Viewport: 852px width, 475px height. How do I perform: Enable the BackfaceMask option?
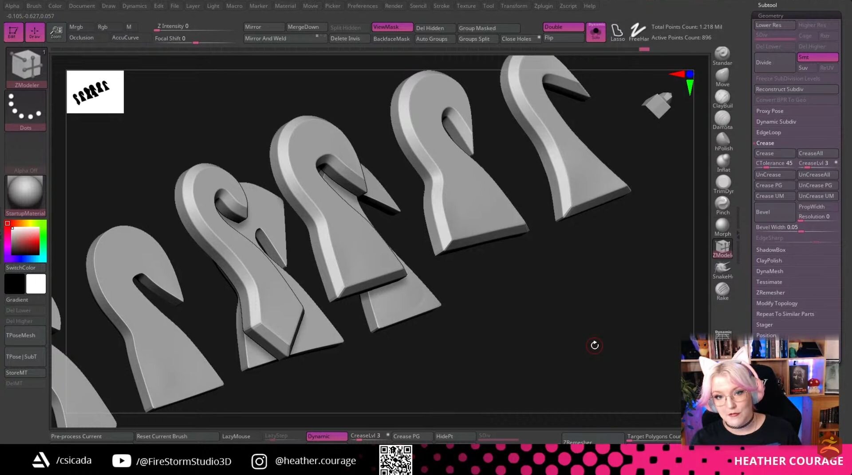[391, 39]
